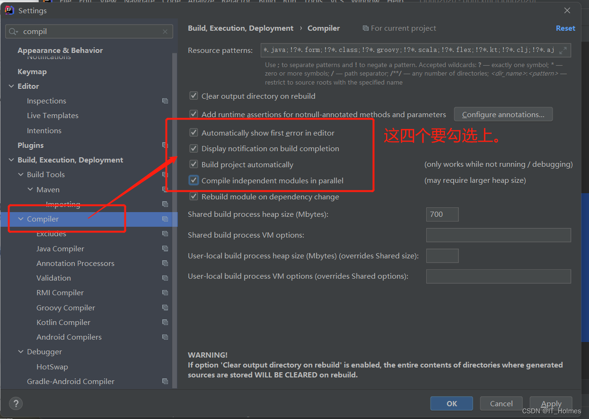Collapse the Build Tools node arrow
The image size is (589, 419).
21,174
